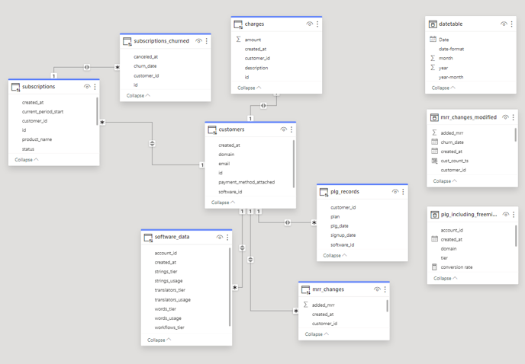525x364 pixels.
Task: Collapse the charges table
Action: [249, 88]
